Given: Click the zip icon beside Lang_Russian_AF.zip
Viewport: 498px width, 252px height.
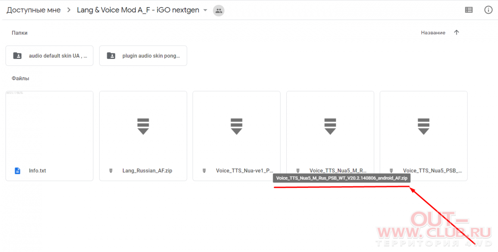Looking at the screenshot, I should [x=111, y=170].
